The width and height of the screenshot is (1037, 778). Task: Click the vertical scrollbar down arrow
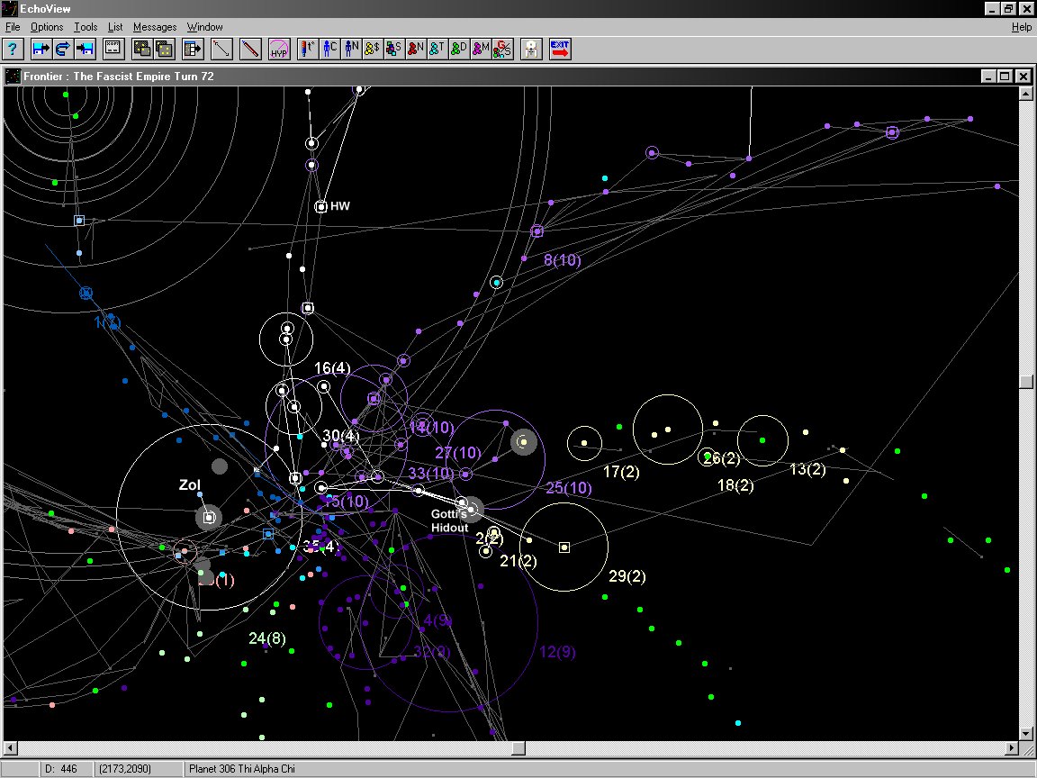[x=1025, y=733]
